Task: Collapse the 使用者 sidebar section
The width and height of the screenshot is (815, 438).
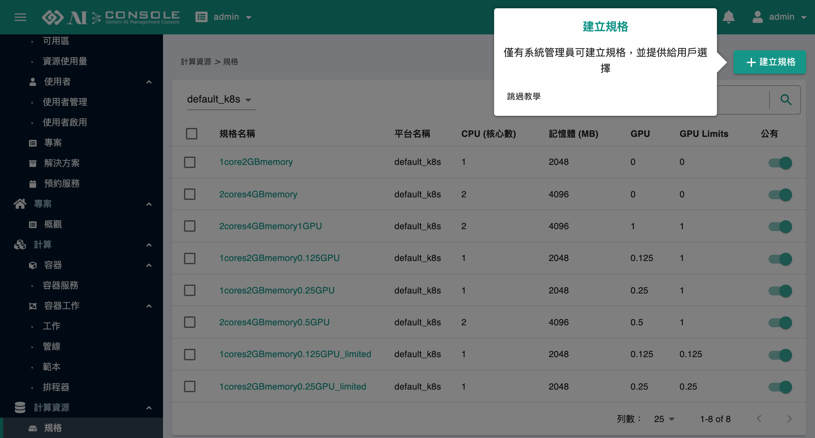Action: 149,82
